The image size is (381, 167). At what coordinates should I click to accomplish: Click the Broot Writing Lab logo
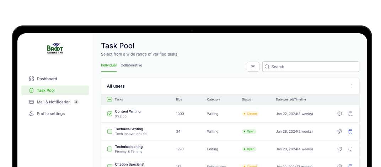click(x=55, y=48)
